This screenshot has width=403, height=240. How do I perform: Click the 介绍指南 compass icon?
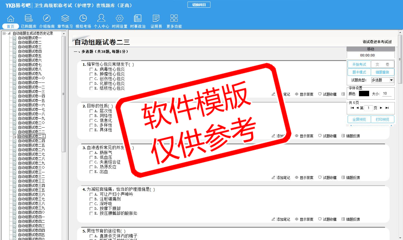coord(47,18)
